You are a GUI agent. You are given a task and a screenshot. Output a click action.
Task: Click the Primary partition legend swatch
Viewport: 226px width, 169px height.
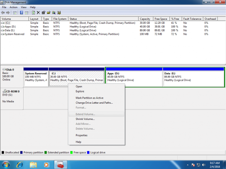click(x=21, y=152)
